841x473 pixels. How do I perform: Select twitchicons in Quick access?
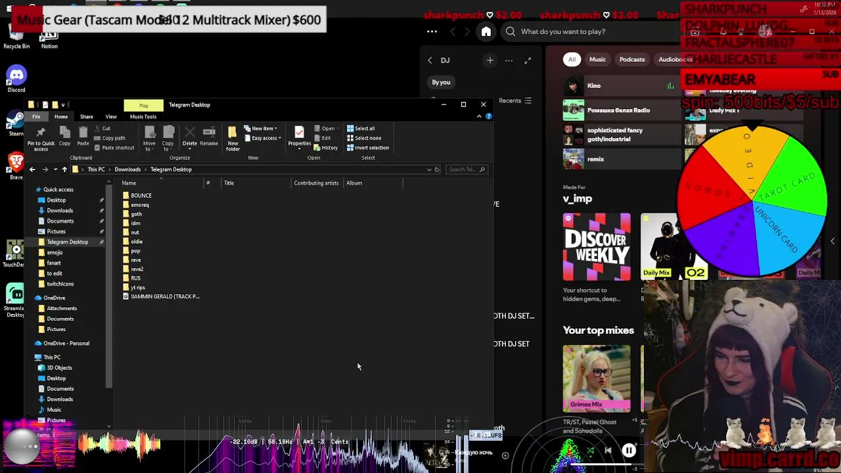(57, 284)
